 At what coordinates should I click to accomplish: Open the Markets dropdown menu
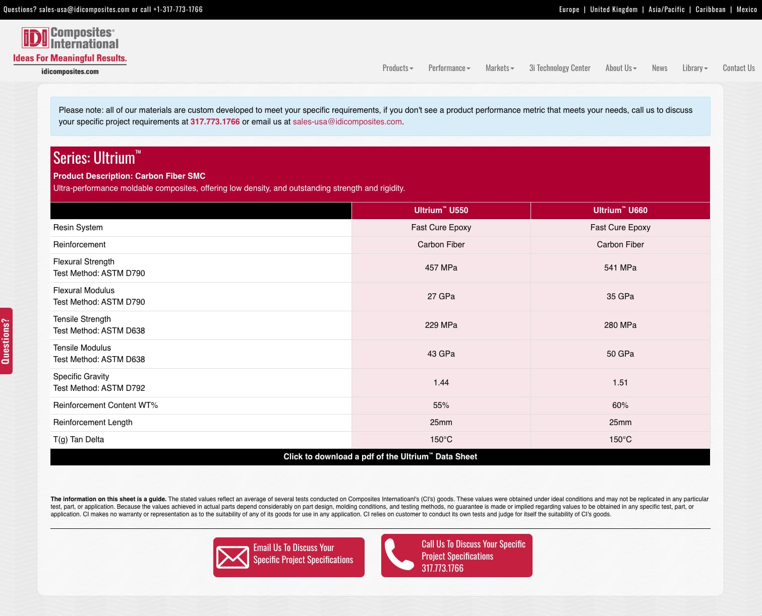tap(500, 68)
